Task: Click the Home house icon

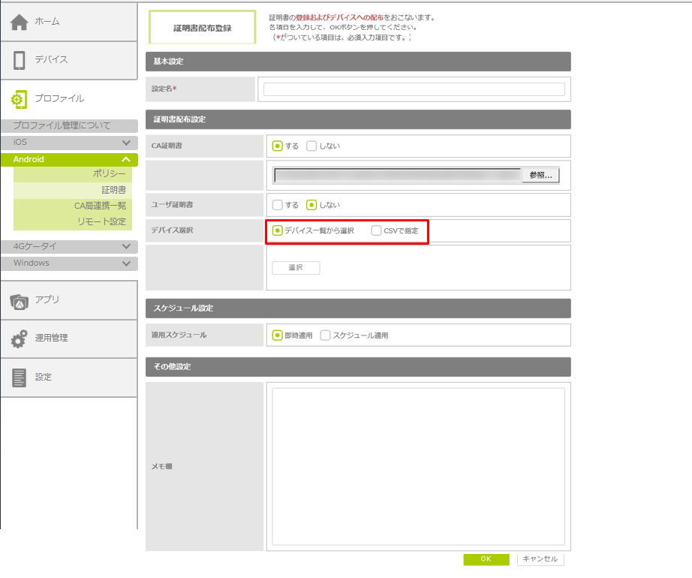Action: point(20,23)
